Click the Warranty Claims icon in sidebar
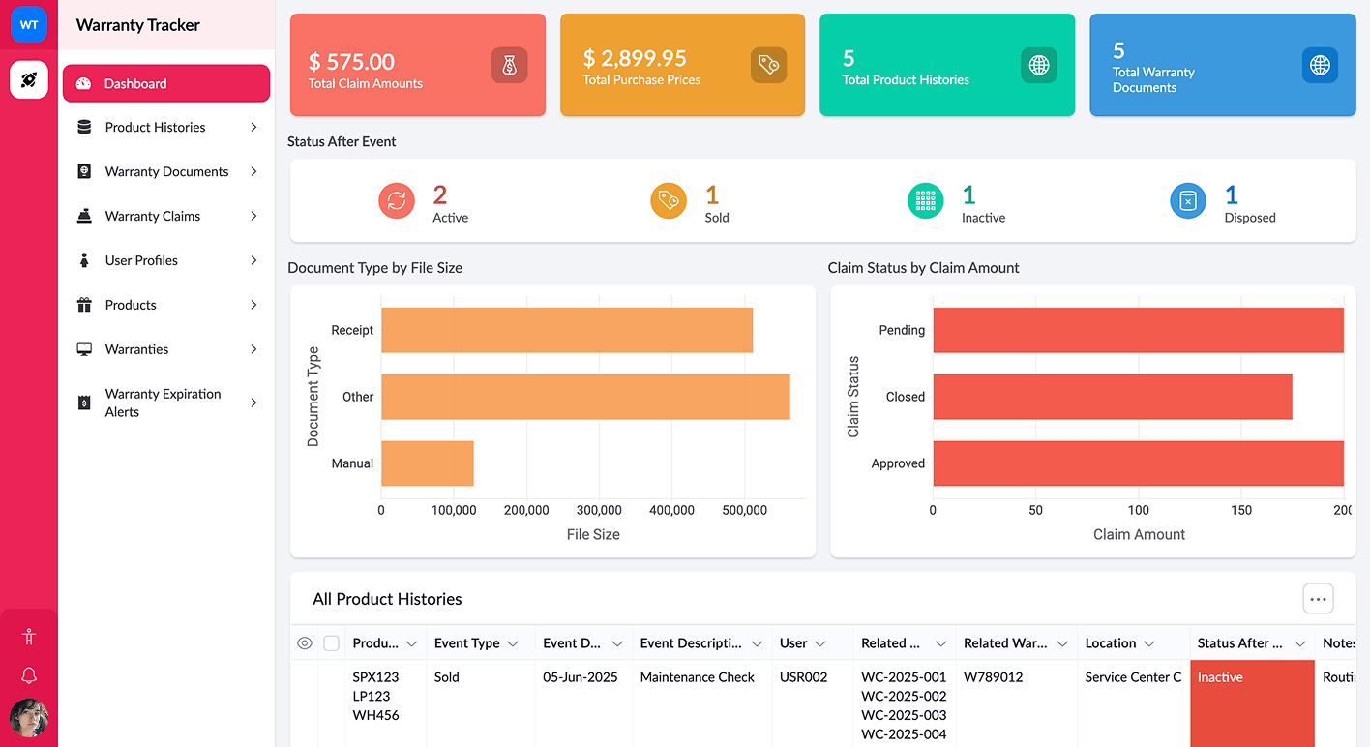This screenshot has height=747, width=1370. 84,216
